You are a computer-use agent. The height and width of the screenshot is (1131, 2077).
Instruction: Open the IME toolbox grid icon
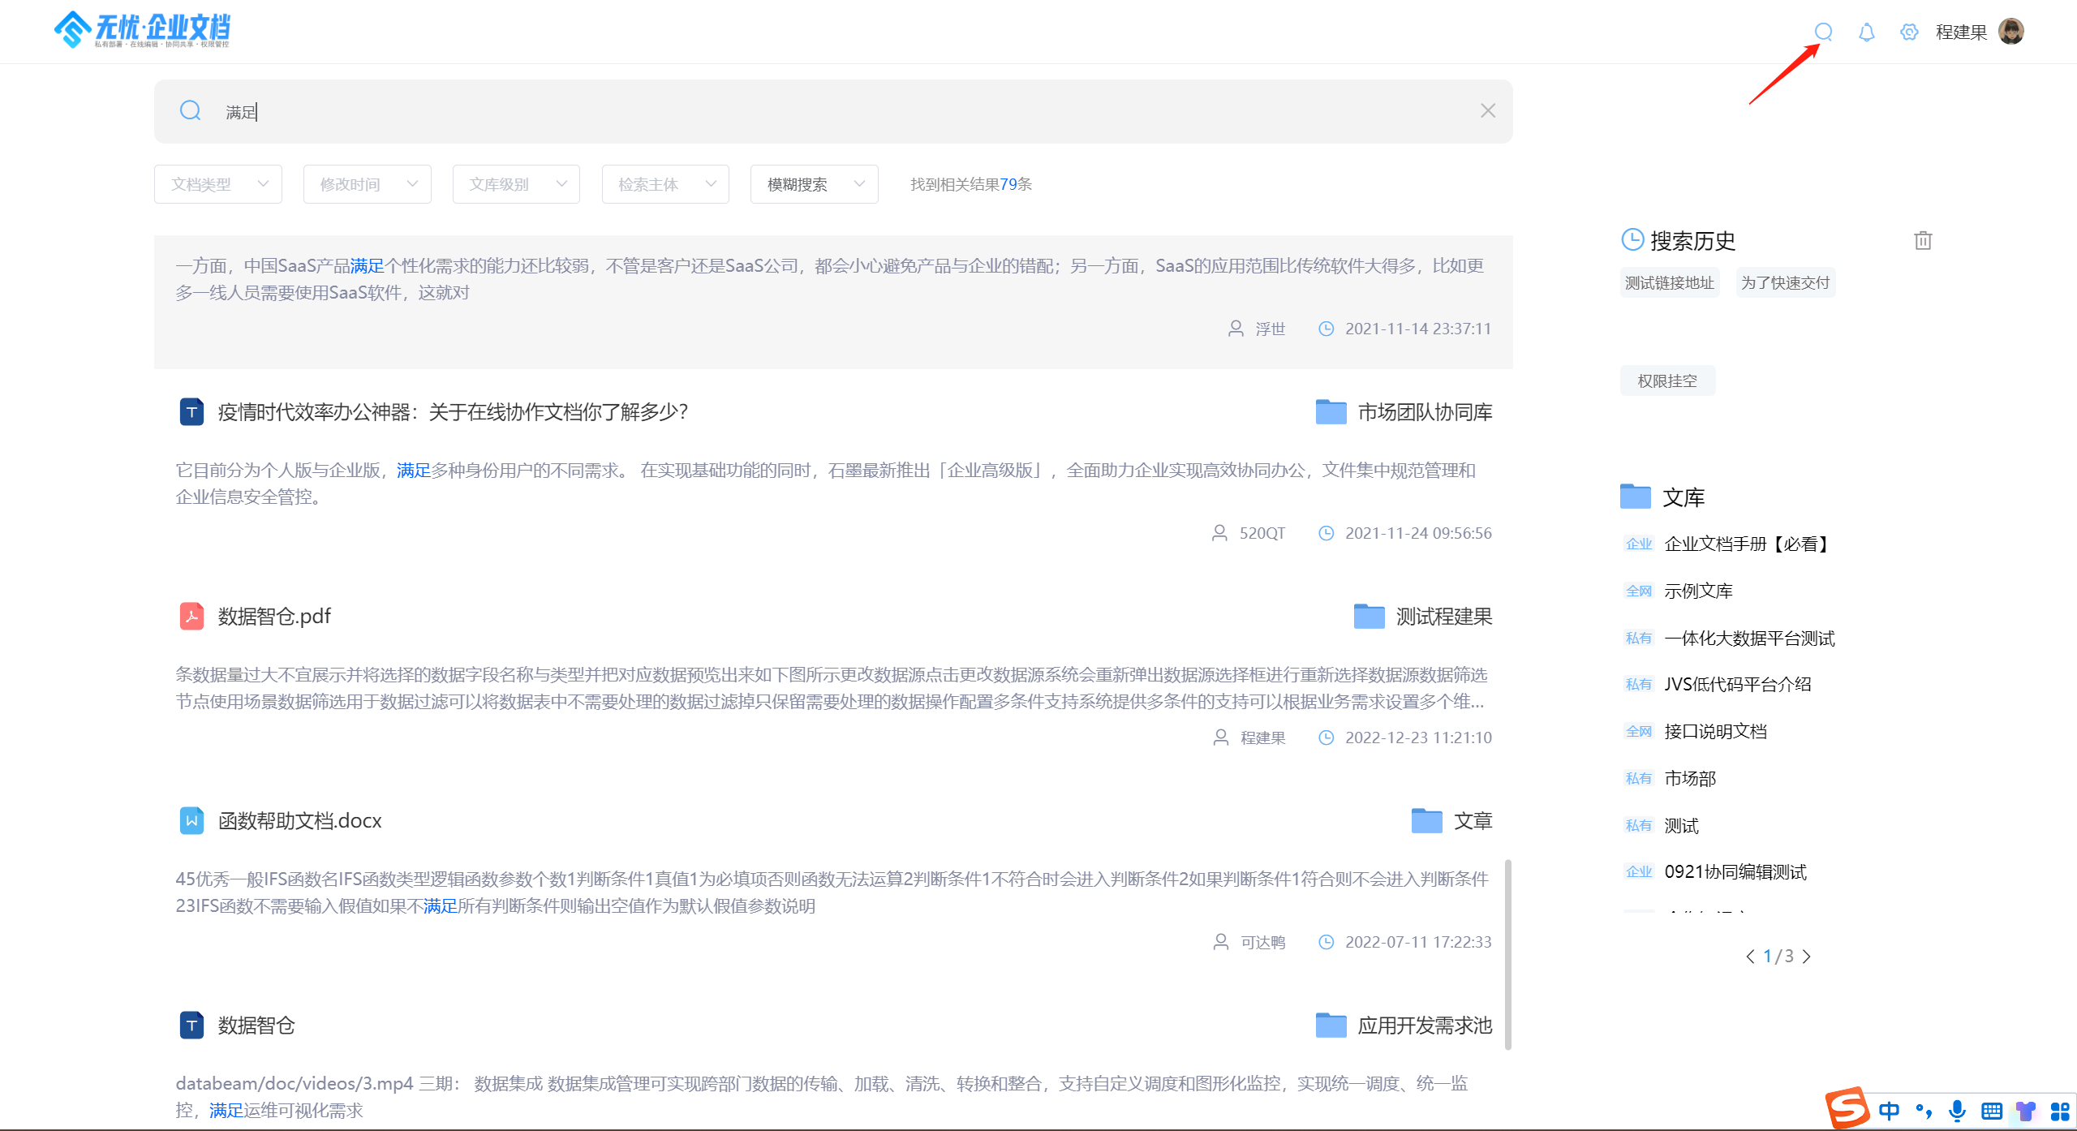pyautogui.click(x=2059, y=1111)
